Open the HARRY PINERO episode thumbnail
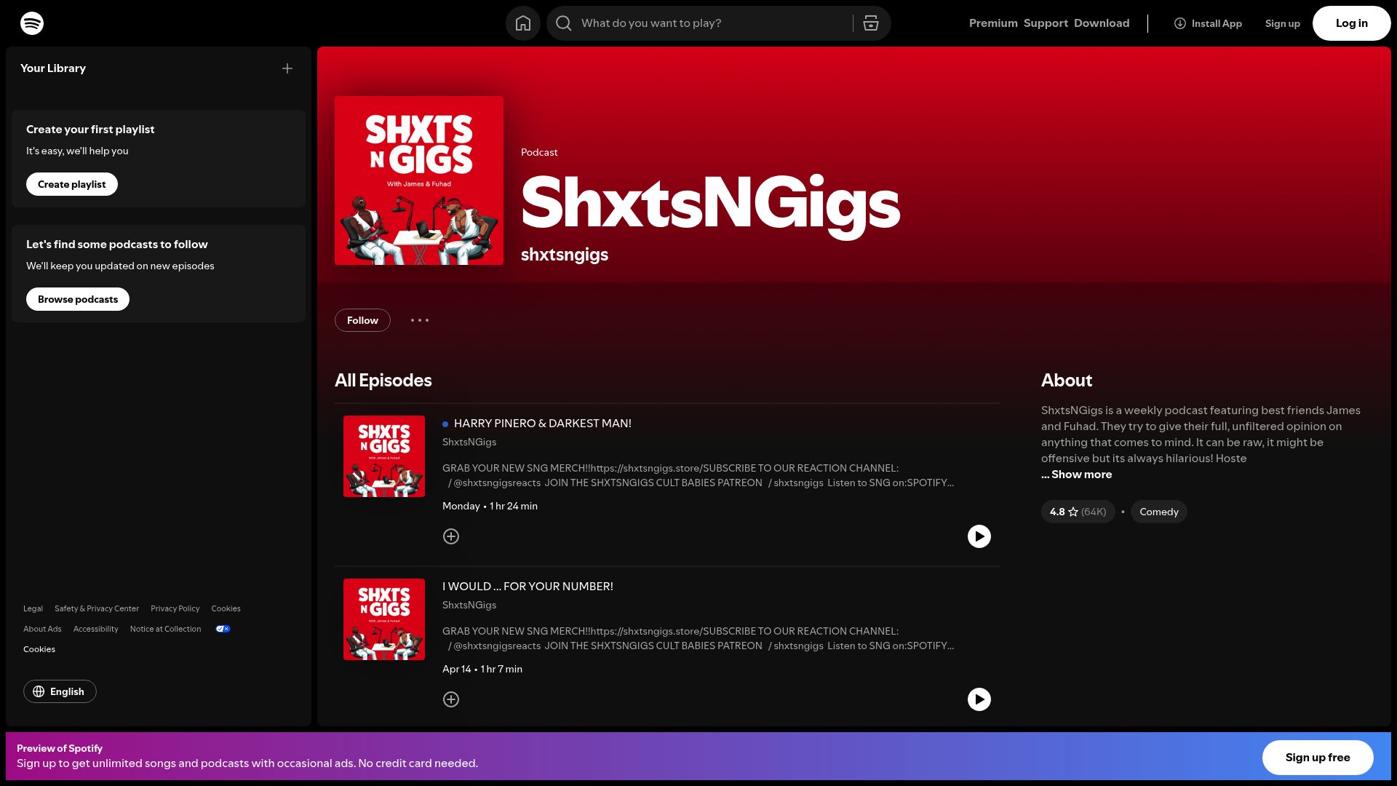Viewport: 1397px width, 786px height. [x=384, y=456]
